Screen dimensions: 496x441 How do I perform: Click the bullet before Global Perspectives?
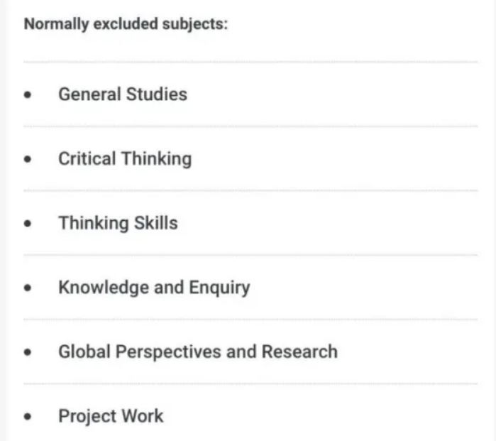28,352
